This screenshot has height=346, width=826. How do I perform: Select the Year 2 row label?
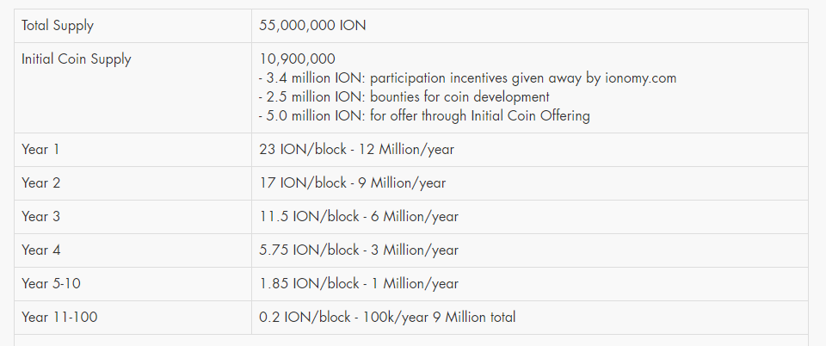41,183
